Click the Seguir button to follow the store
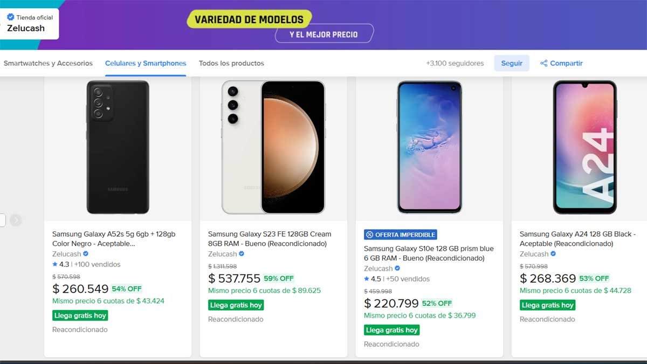 pos(511,63)
